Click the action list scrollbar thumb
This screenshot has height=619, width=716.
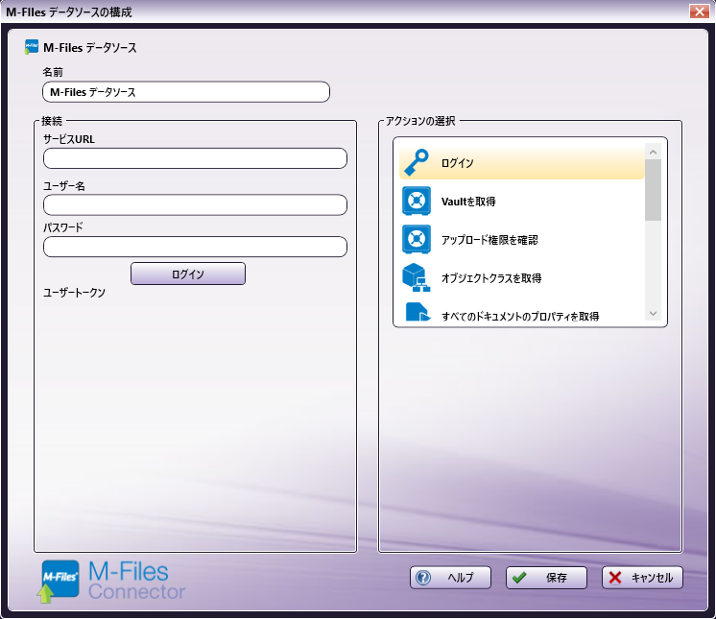click(x=653, y=190)
